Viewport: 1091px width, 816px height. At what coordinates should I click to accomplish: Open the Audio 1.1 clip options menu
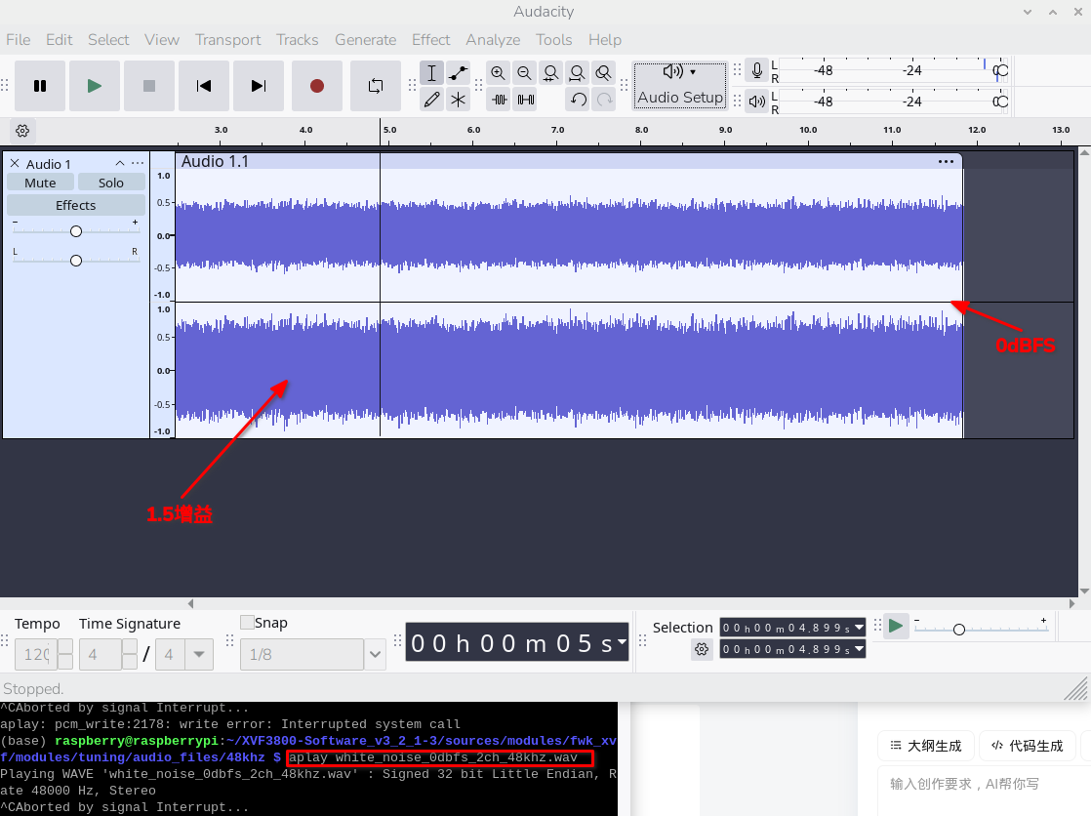click(x=946, y=161)
